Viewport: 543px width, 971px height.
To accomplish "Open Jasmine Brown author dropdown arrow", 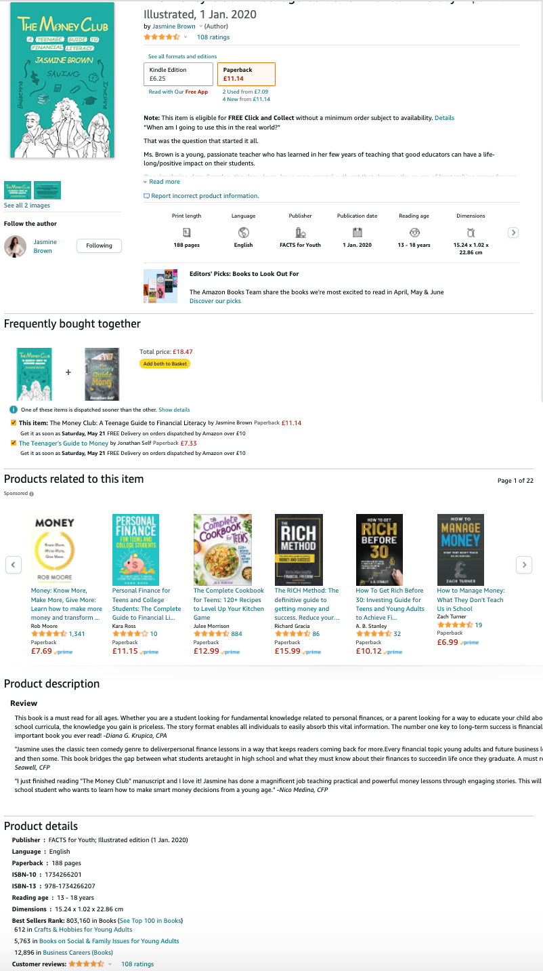I will point(200,26).
